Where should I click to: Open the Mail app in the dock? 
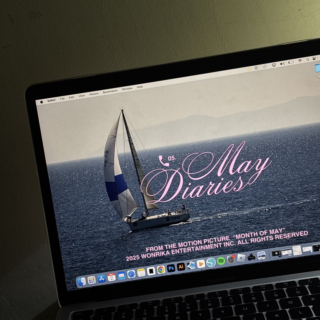click(x=121, y=276)
